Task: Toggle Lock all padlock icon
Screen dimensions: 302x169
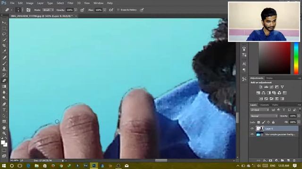Action: (x=273, y=122)
